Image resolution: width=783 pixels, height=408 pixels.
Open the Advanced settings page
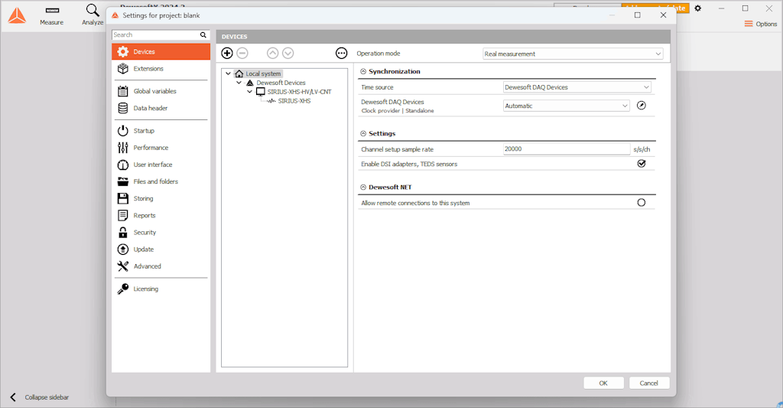pyautogui.click(x=161, y=266)
